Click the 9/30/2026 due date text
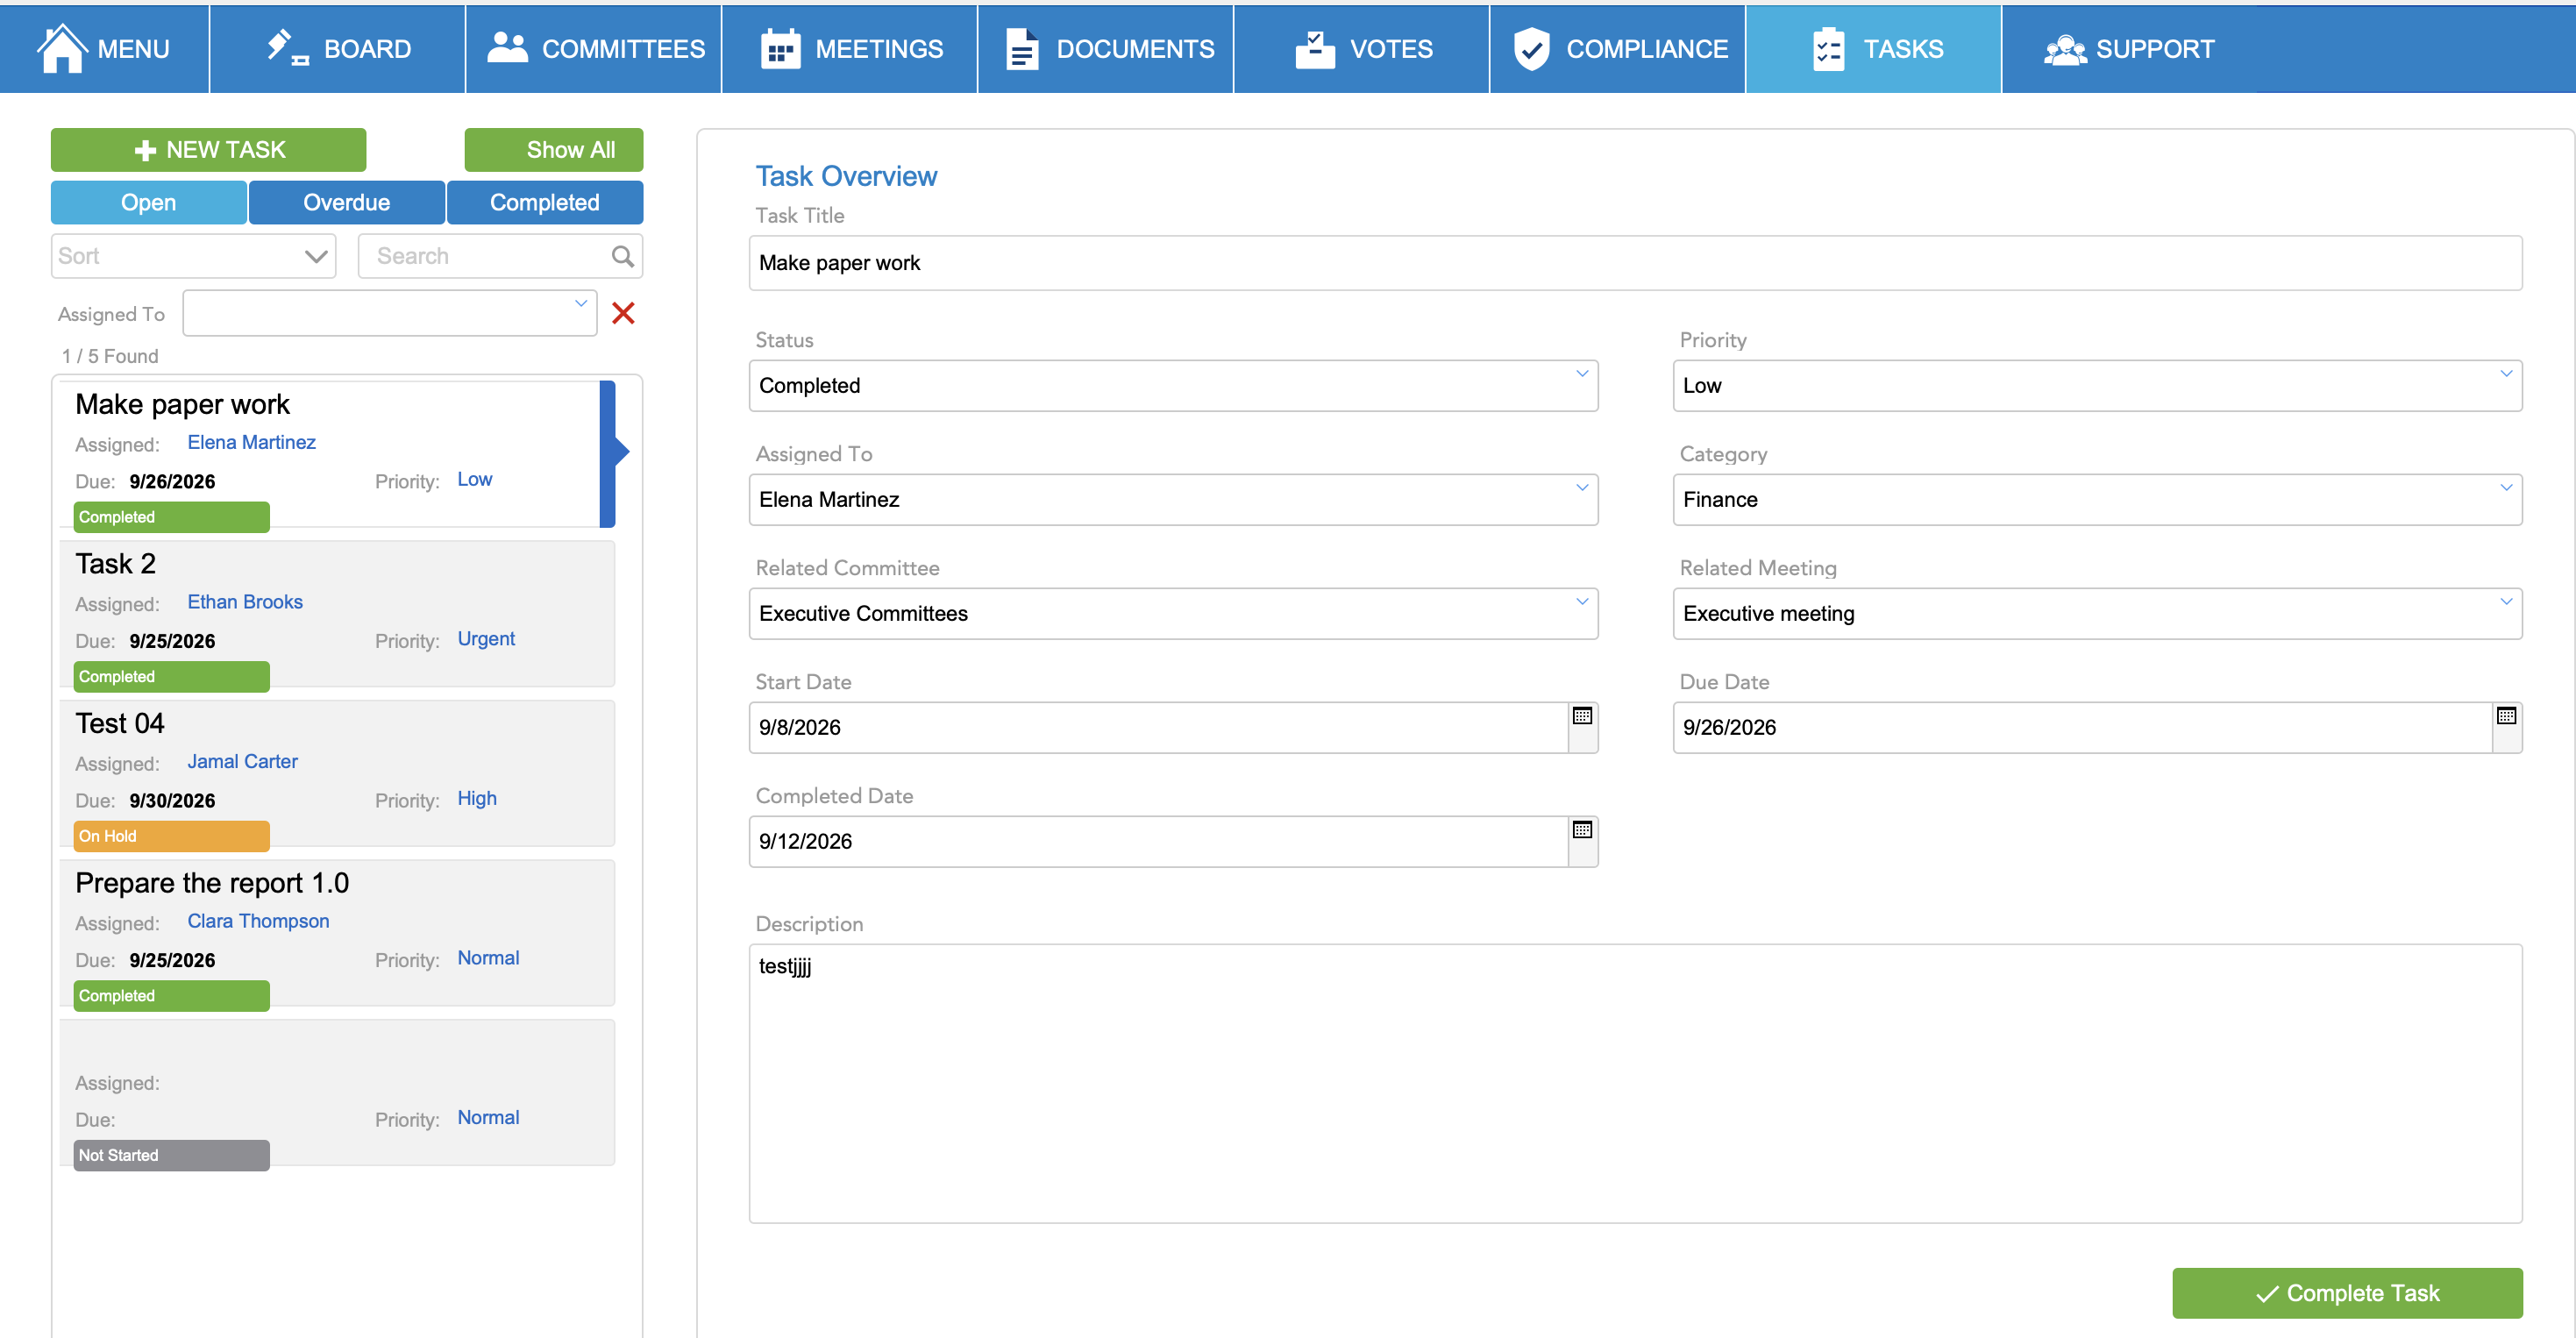Viewport: 2576px width, 1338px height. (x=172, y=801)
